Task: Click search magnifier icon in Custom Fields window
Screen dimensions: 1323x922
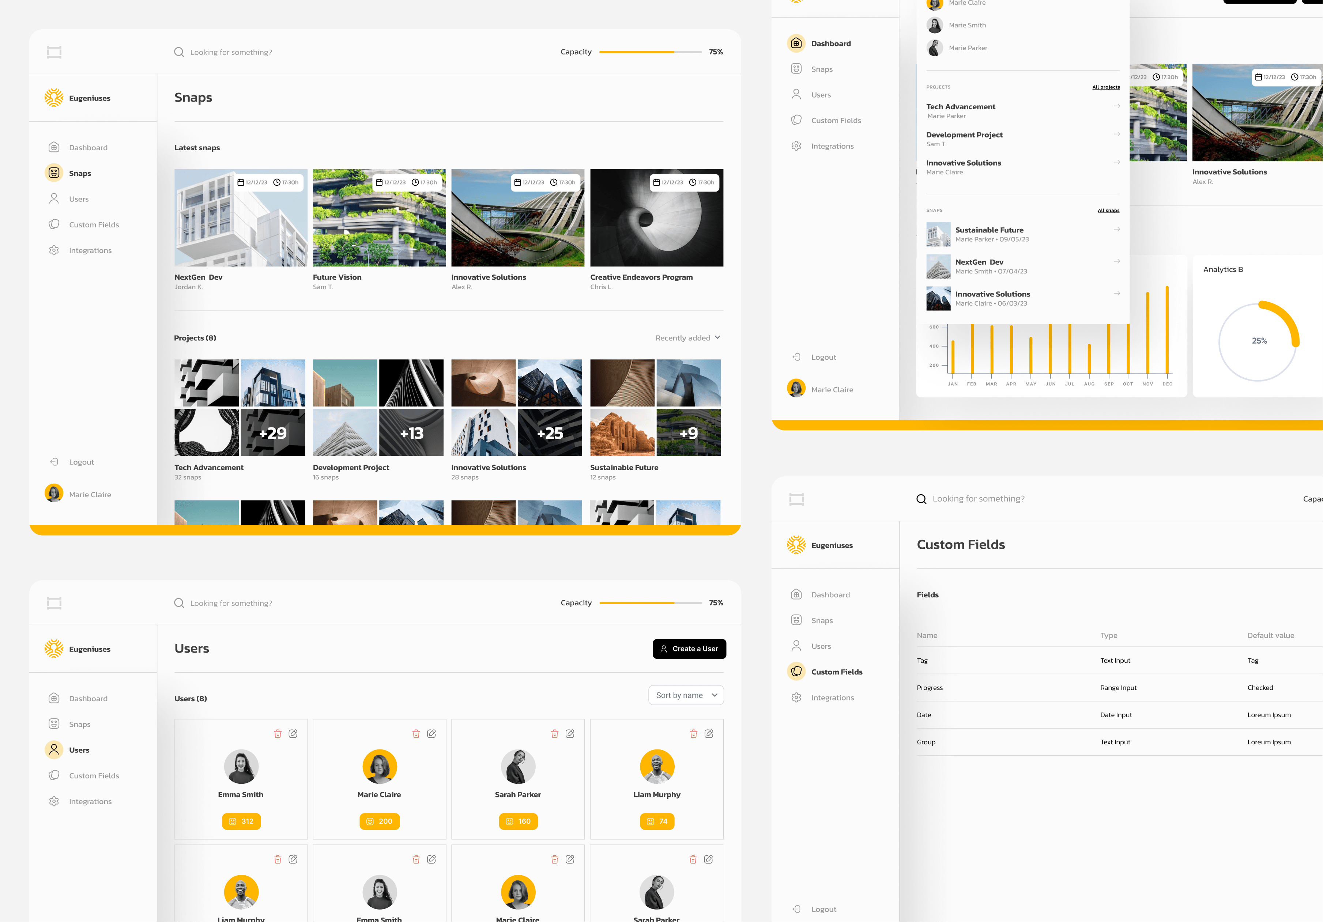Action: 921,499
